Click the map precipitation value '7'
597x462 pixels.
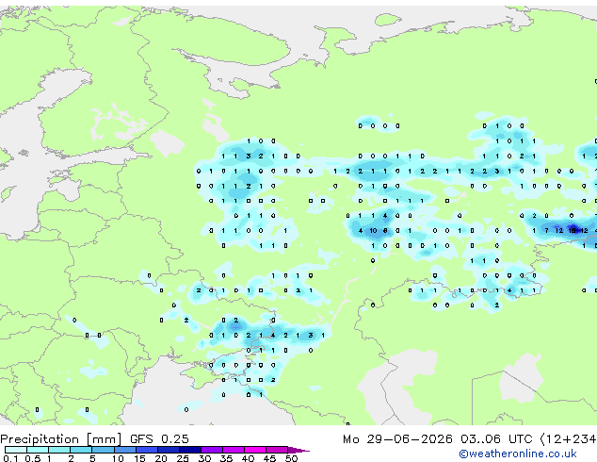[547, 230]
